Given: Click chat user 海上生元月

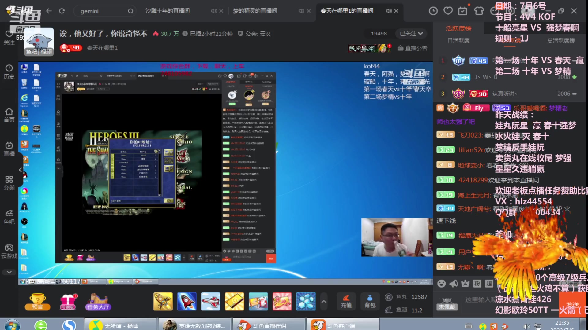Looking at the screenshot, I should click(x=474, y=195).
